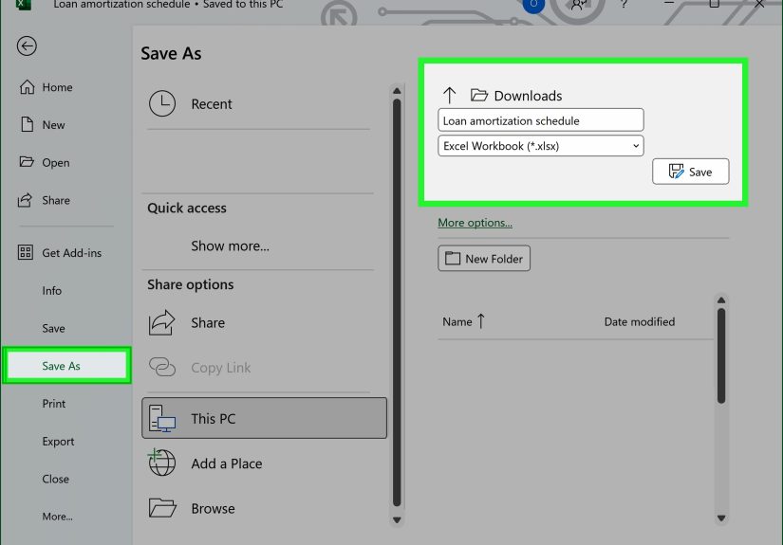Image resolution: width=783 pixels, height=545 pixels.
Task: Open More... in the sidebar
Action: tap(58, 517)
